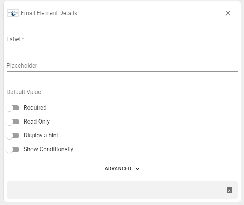Delete the element with trash icon

click(x=229, y=190)
